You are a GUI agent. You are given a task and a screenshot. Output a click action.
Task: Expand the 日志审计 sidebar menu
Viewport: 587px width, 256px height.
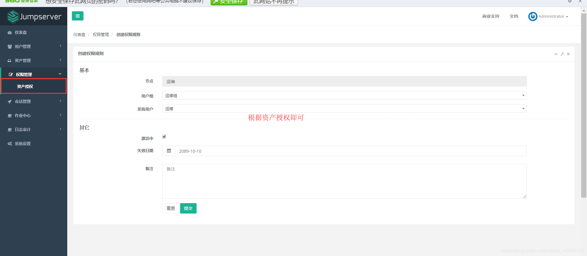click(34, 130)
